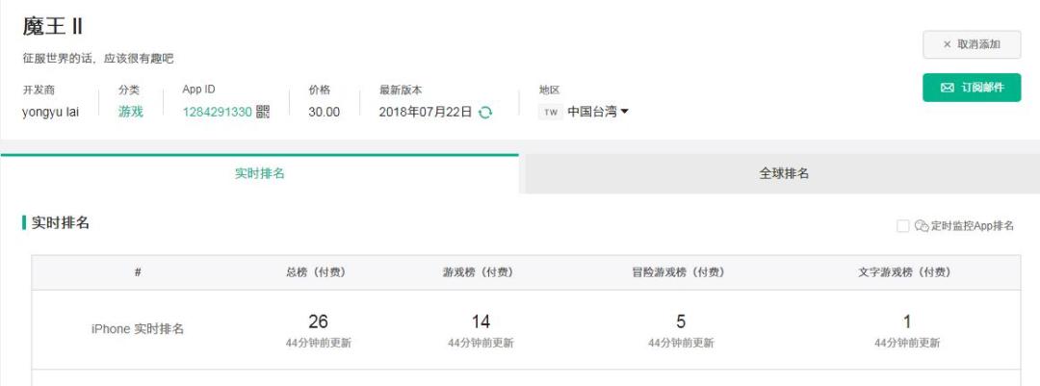Enable the 定时监控App排名 checkbox
Screen dimensions: 1040x386
tap(902, 226)
